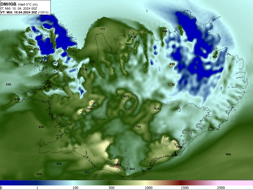The image size is (253, 190).
Task: Click the DMI/IGB title text
Action: click(x=8, y=4)
